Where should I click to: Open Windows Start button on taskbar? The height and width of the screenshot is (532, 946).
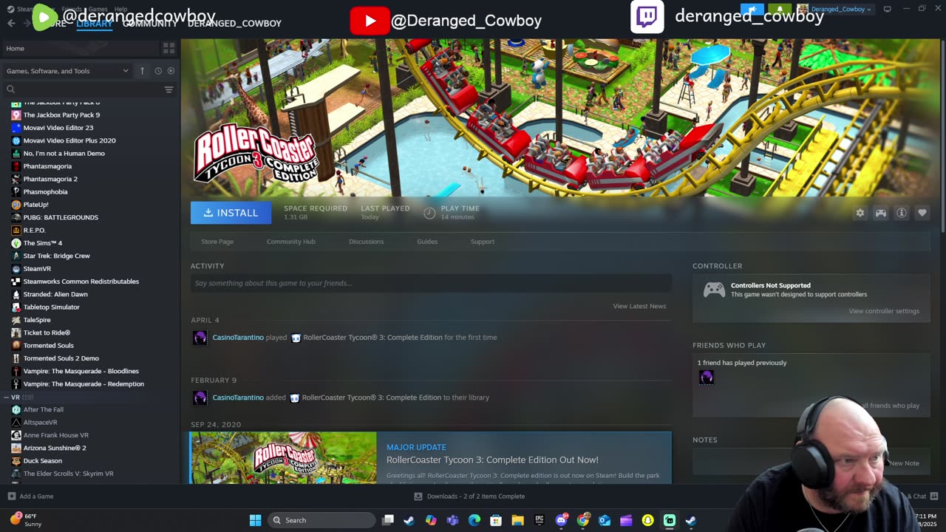coord(255,520)
